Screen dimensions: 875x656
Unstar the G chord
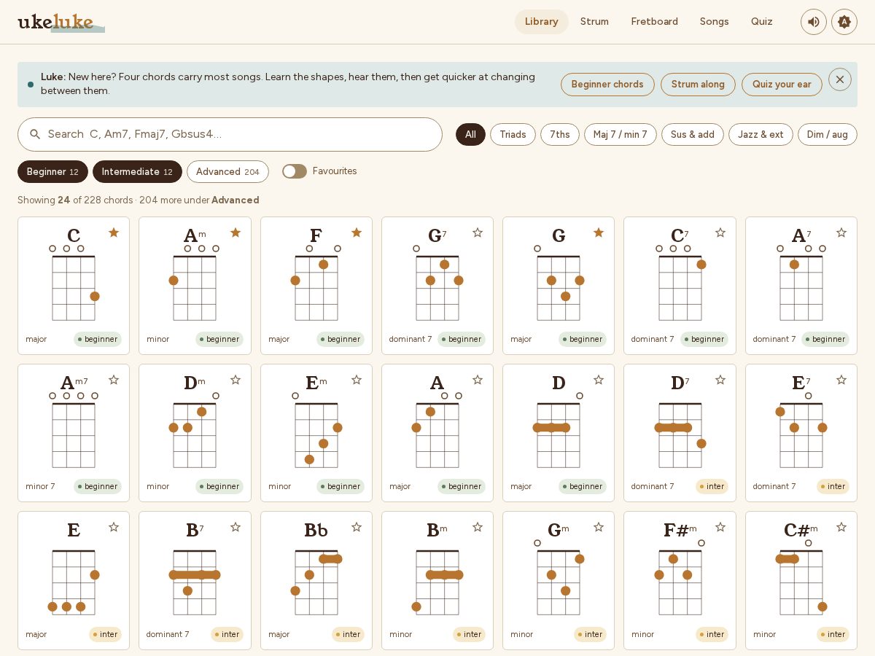pyautogui.click(x=599, y=233)
